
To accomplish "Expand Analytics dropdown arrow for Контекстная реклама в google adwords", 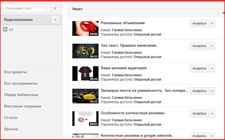I will click(x=212, y=136).
